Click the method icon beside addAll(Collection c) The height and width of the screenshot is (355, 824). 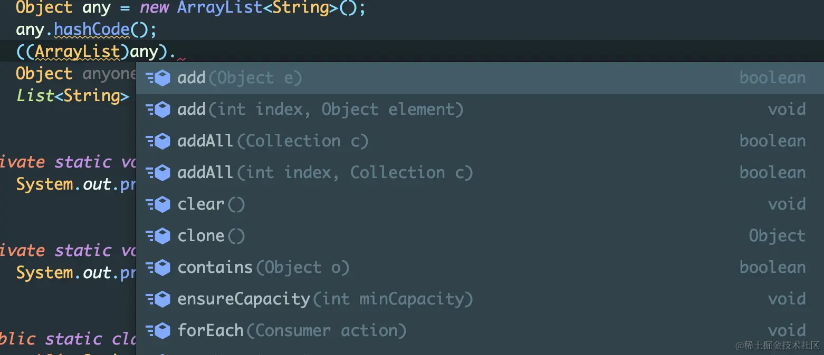158,141
